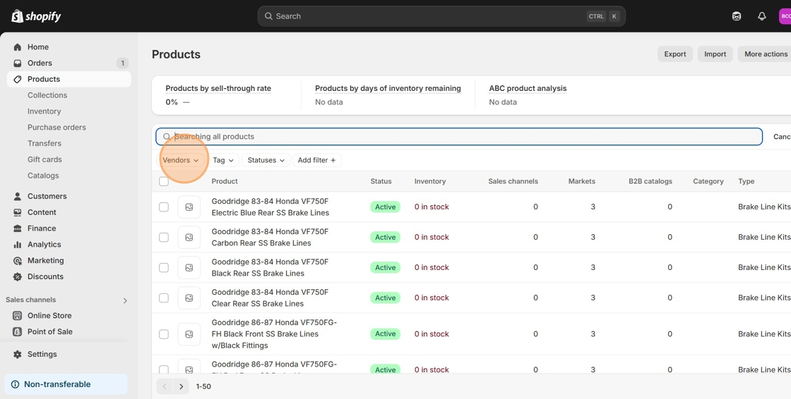Screen dimensions: 791x399
Task: Select the Black Front w/Black Fittings checkbox
Action: [x=164, y=334]
